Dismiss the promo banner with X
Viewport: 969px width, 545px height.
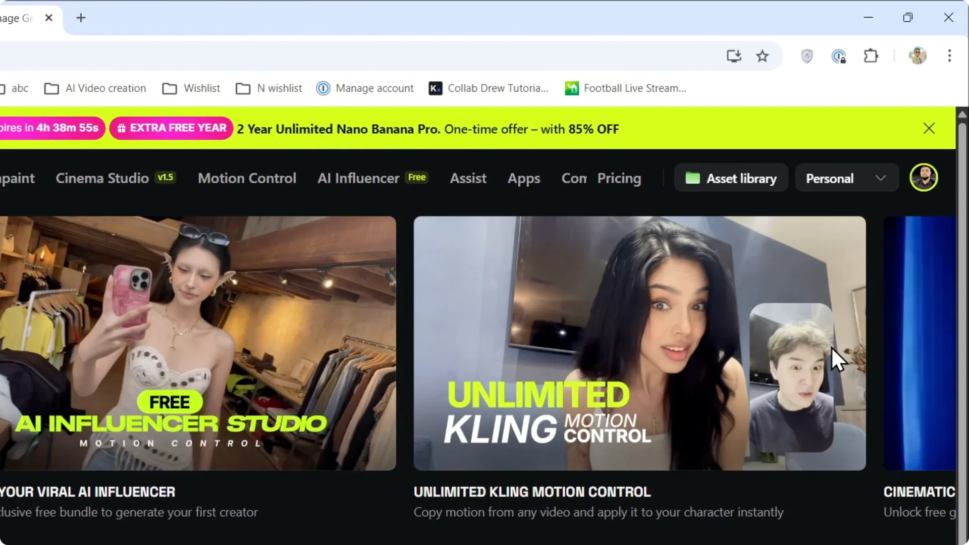(x=929, y=129)
